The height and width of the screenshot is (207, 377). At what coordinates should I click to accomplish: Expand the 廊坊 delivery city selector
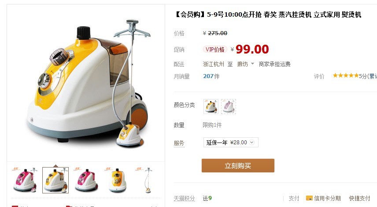(x=245, y=64)
